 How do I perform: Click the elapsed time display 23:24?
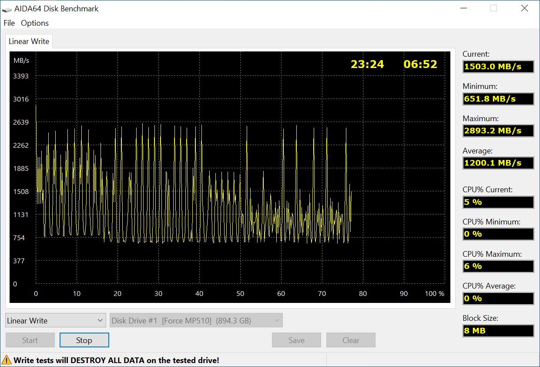367,64
